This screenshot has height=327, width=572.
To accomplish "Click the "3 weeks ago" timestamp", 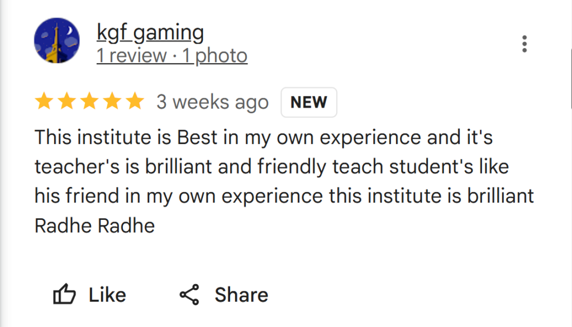I will 212,102.
